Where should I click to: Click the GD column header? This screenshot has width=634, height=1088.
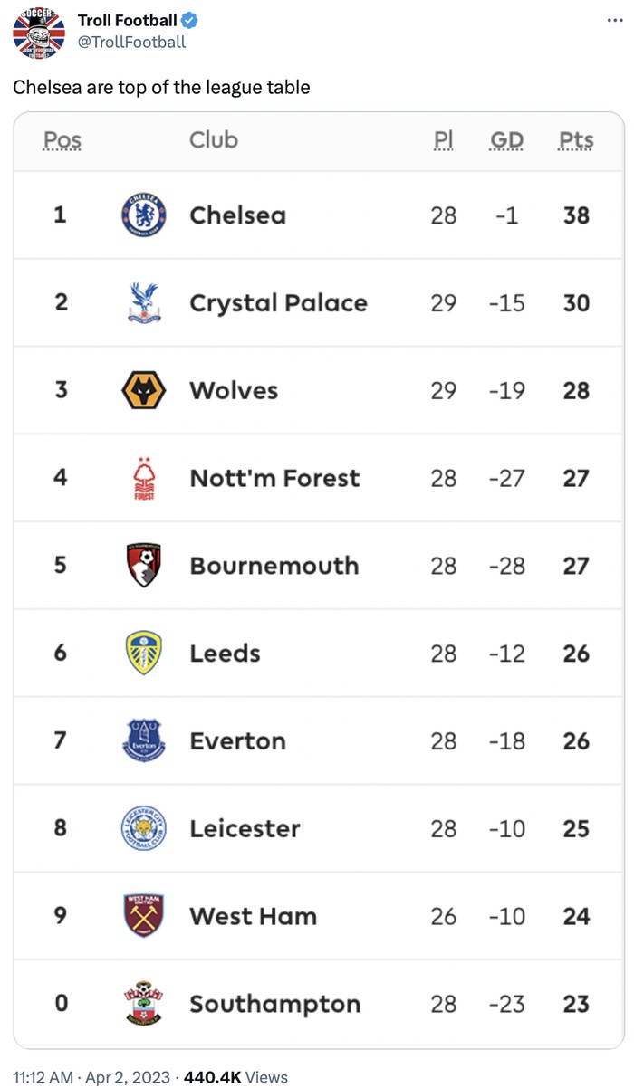click(x=506, y=140)
